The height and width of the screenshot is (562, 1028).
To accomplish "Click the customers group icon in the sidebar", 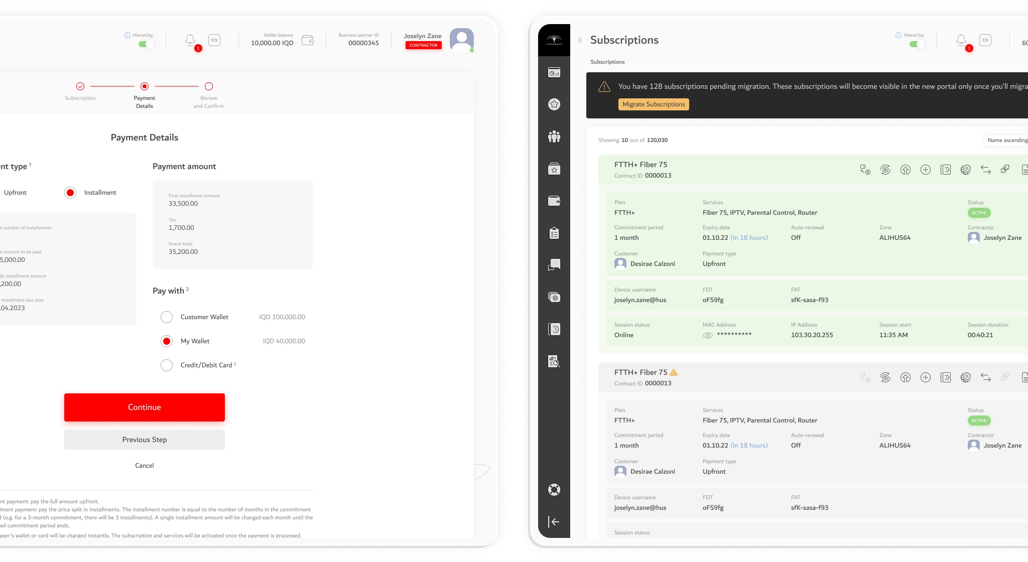I will click(x=554, y=136).
